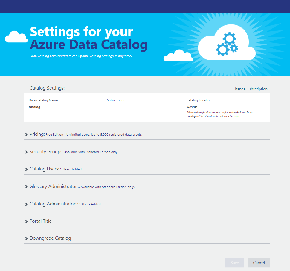Expand the Downgrade Catalog section
The image size is (290, 271).
50,238
